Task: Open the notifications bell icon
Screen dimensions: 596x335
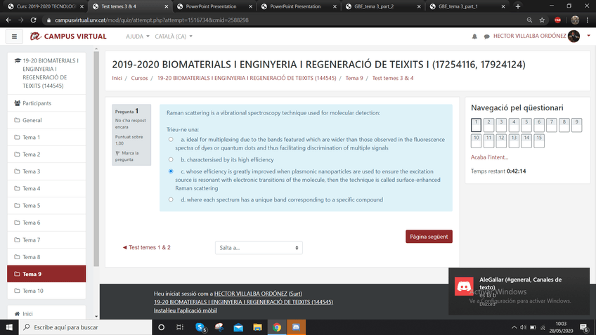Action: [x=474, y=37]
